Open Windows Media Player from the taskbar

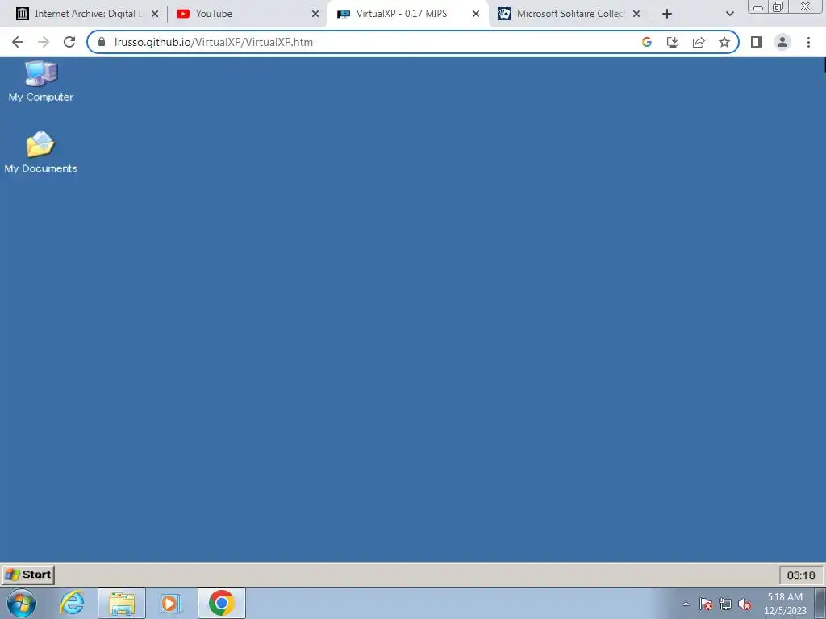coord(171,603)
